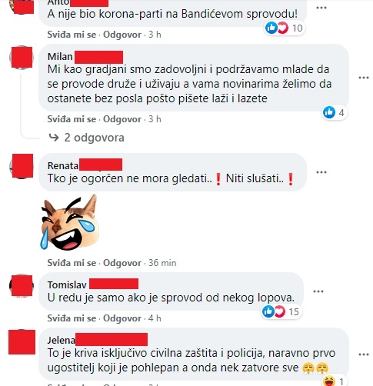Like Milan's comment with Sviđa mi se
Screen dimensions: 373x386
72,119
